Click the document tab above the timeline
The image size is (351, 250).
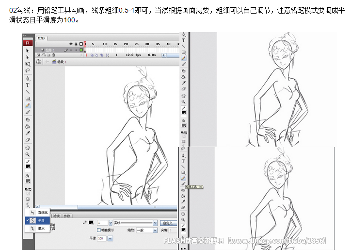(41, 38)
